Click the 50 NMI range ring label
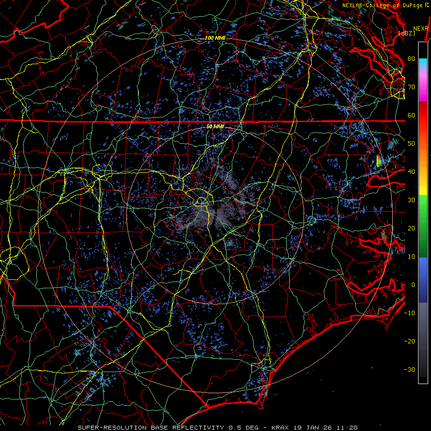The width and height of the screenshot is (431, 431). pyautogui.click(x=215, y=126)
